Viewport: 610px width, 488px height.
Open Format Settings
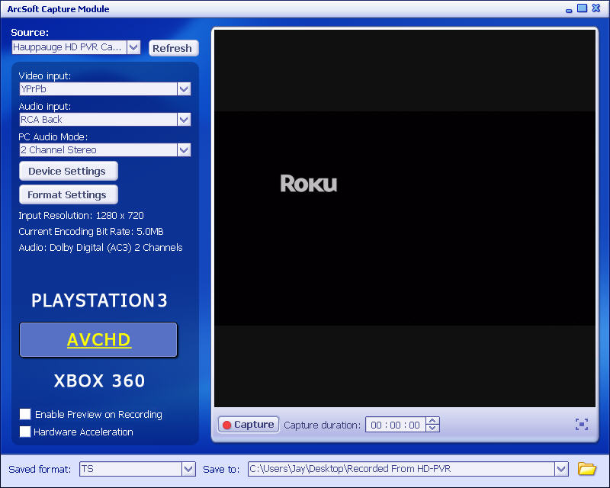tap(69, 194)
